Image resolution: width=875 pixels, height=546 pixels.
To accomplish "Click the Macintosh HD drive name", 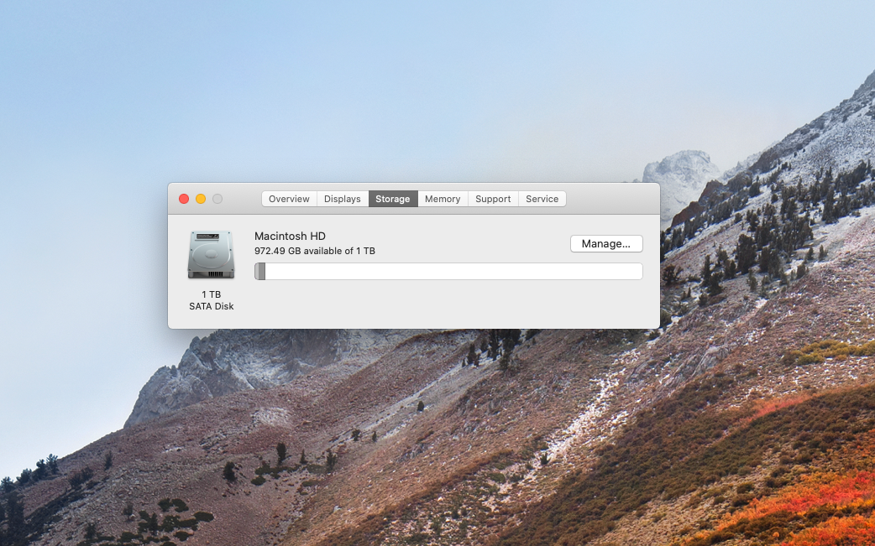I will (290, 236).
